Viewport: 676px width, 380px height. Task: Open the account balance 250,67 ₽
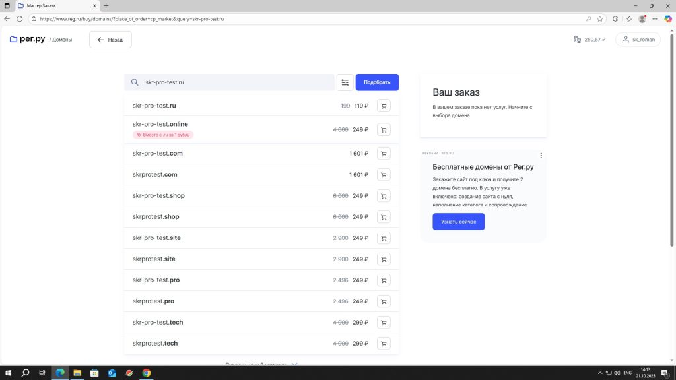tap(590, 40)
